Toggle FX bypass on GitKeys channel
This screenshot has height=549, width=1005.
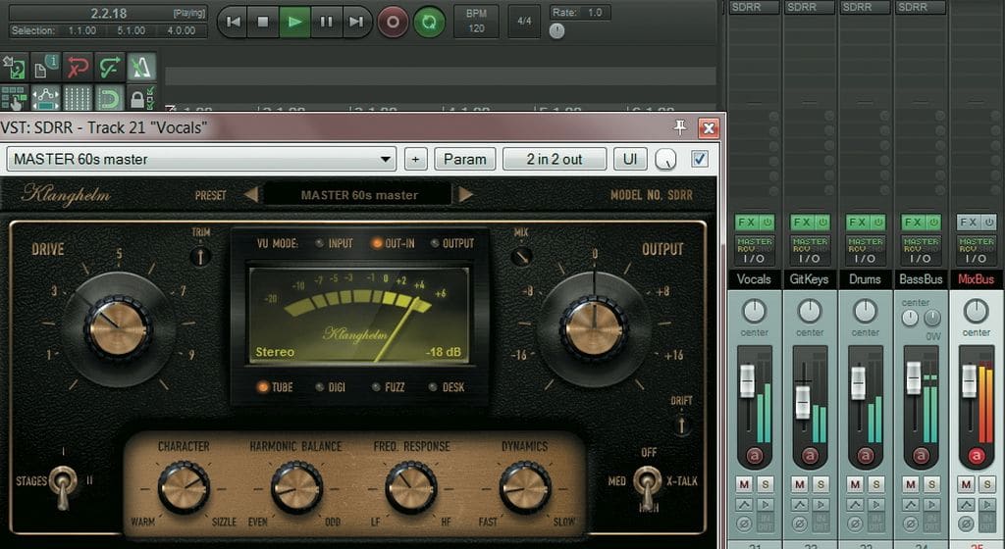click(x=823, y=222)
